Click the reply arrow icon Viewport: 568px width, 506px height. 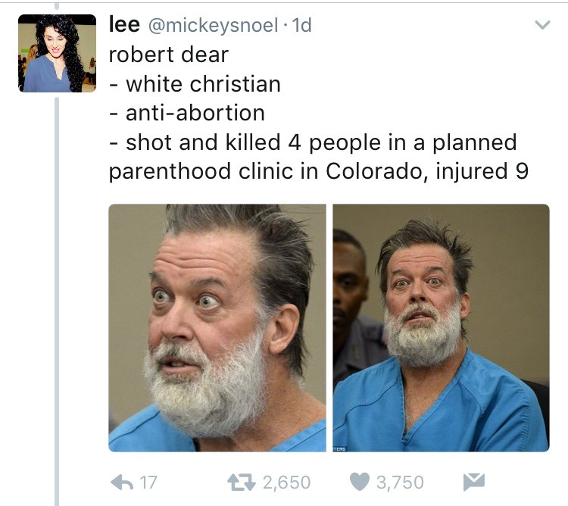point(122,482)
